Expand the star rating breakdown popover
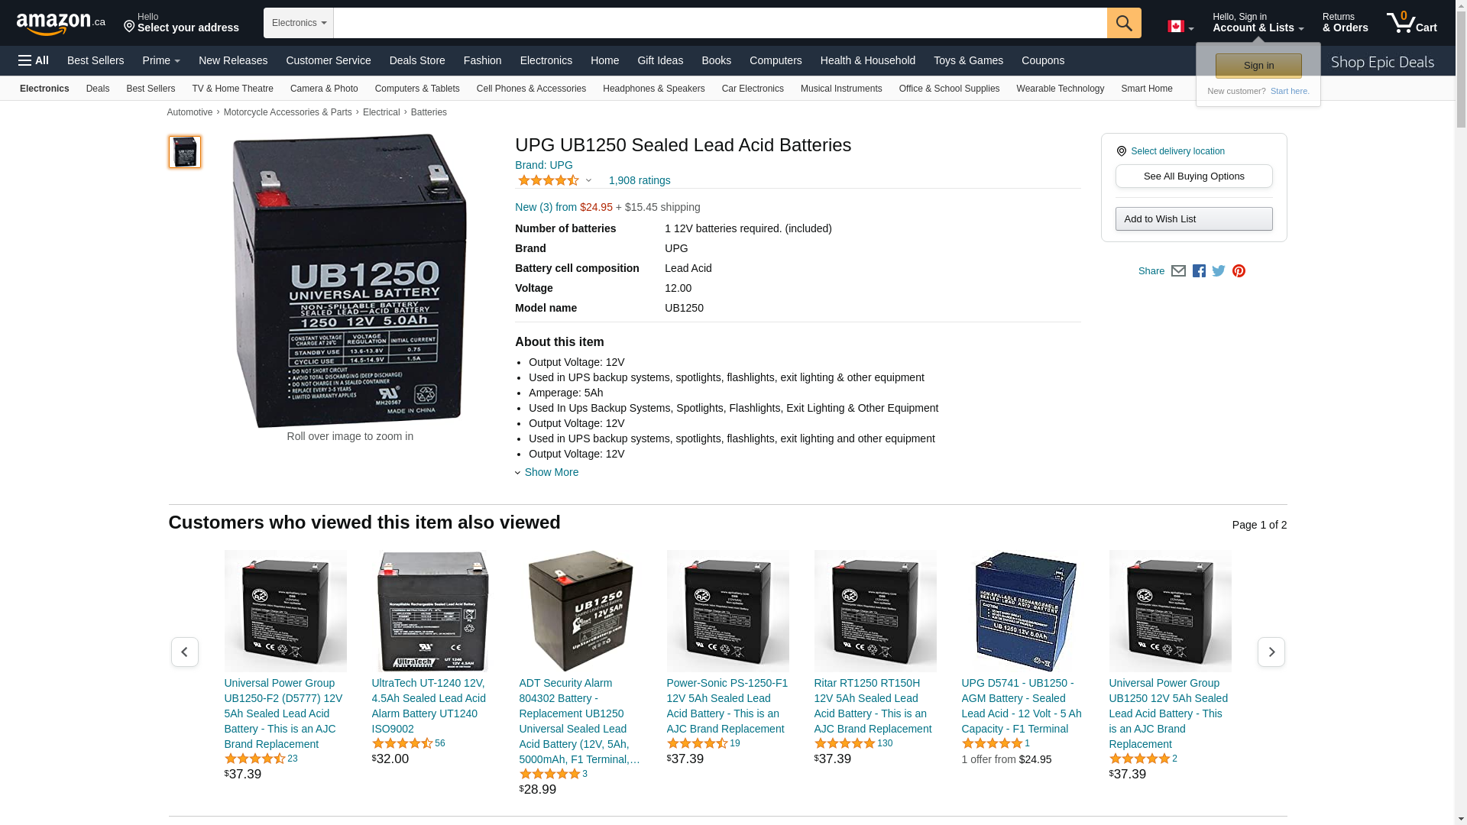Viewport: 1467px width, 825px height. click(x=555, y=180)
